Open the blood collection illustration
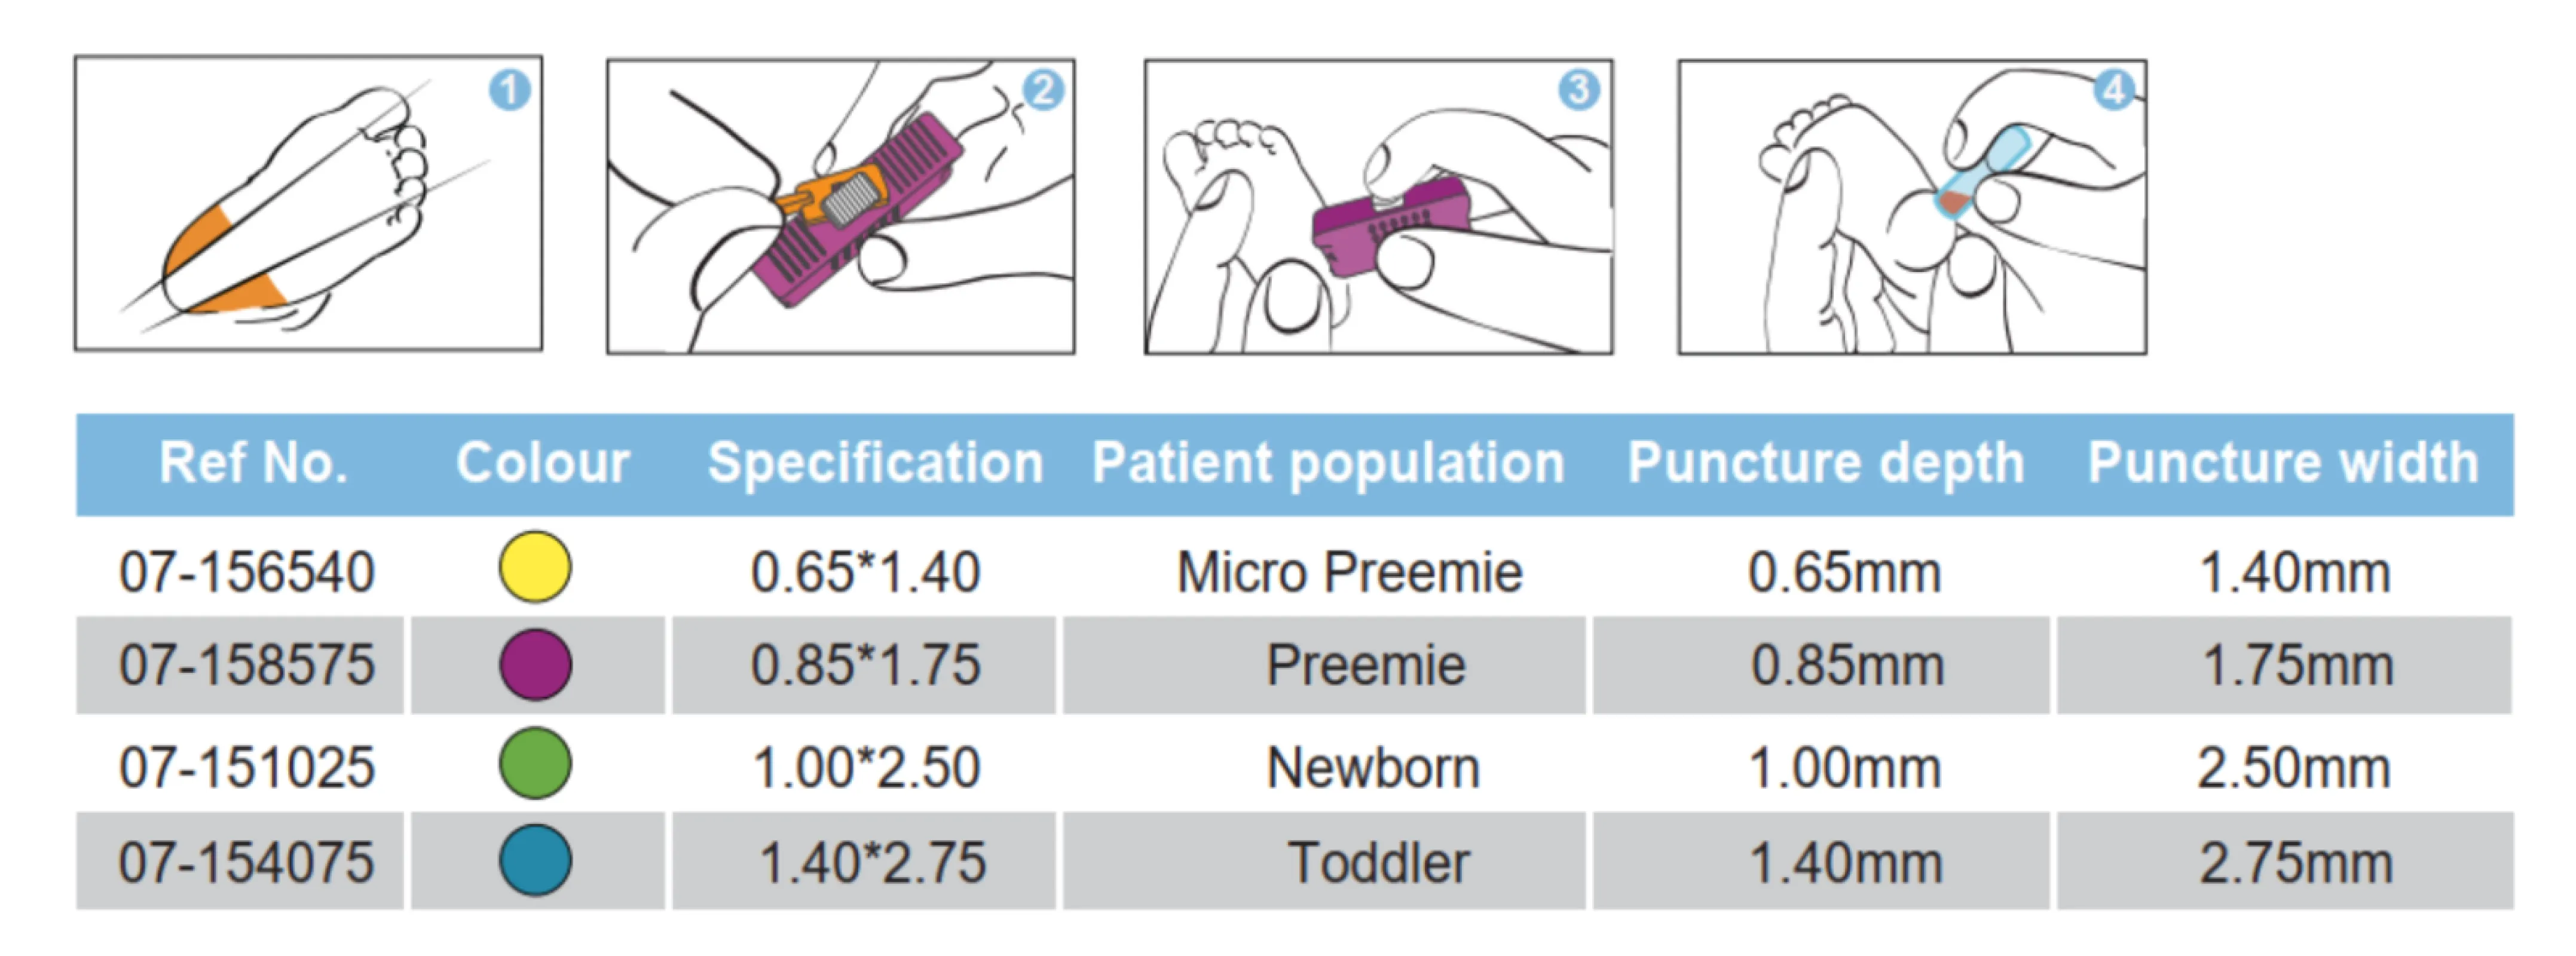This screenshot has height=956, width=2576. pos(1911,206)
